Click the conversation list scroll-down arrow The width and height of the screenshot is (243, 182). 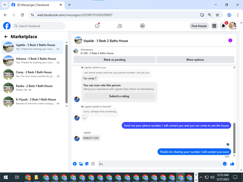coord(67,106)
